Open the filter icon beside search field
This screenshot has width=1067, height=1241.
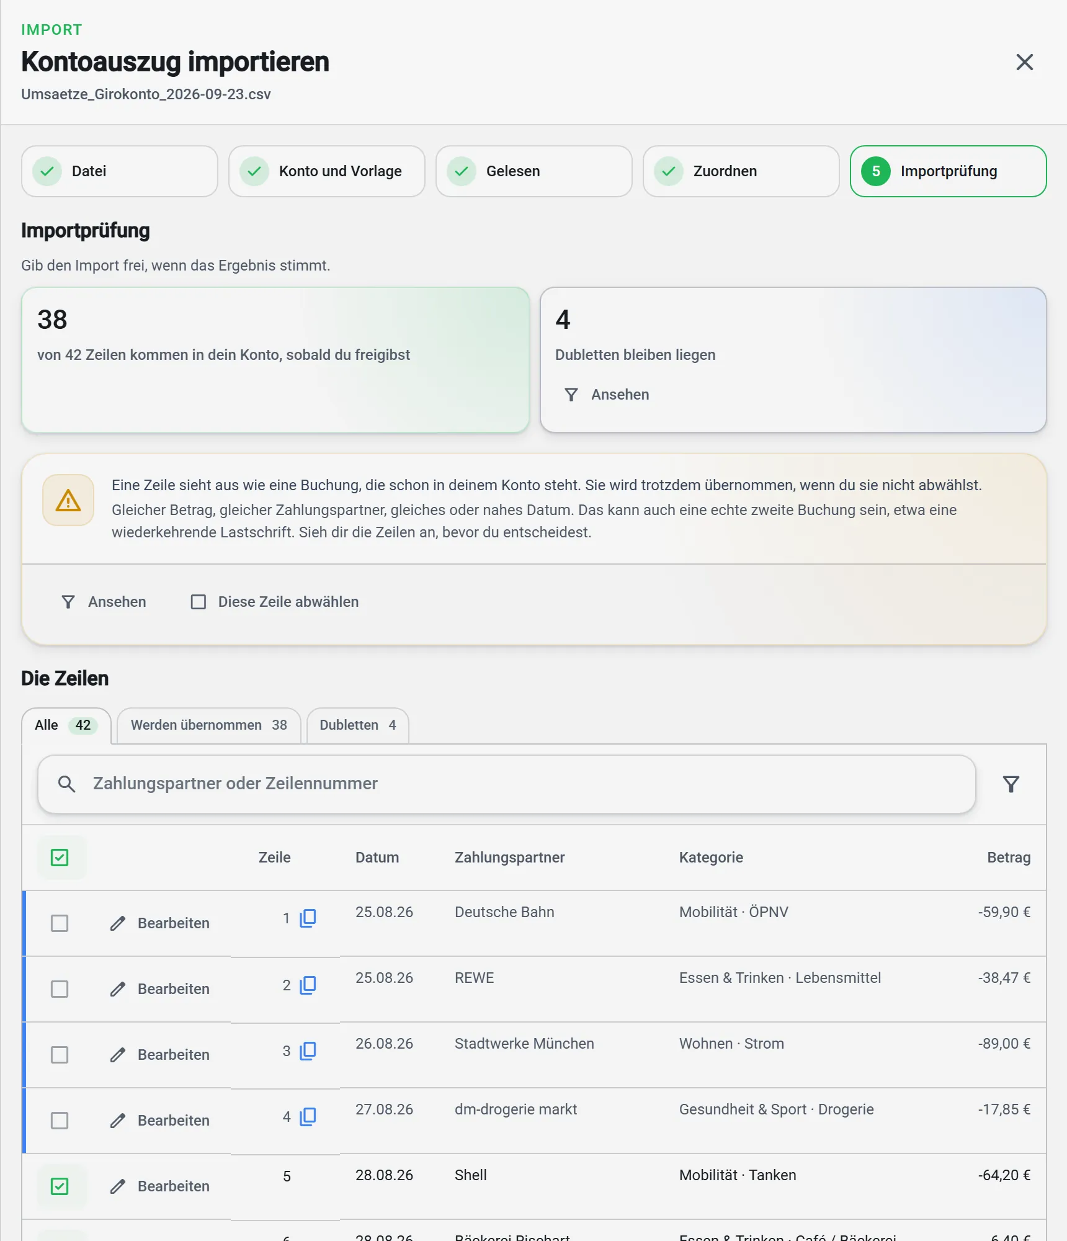point(1011,784)
